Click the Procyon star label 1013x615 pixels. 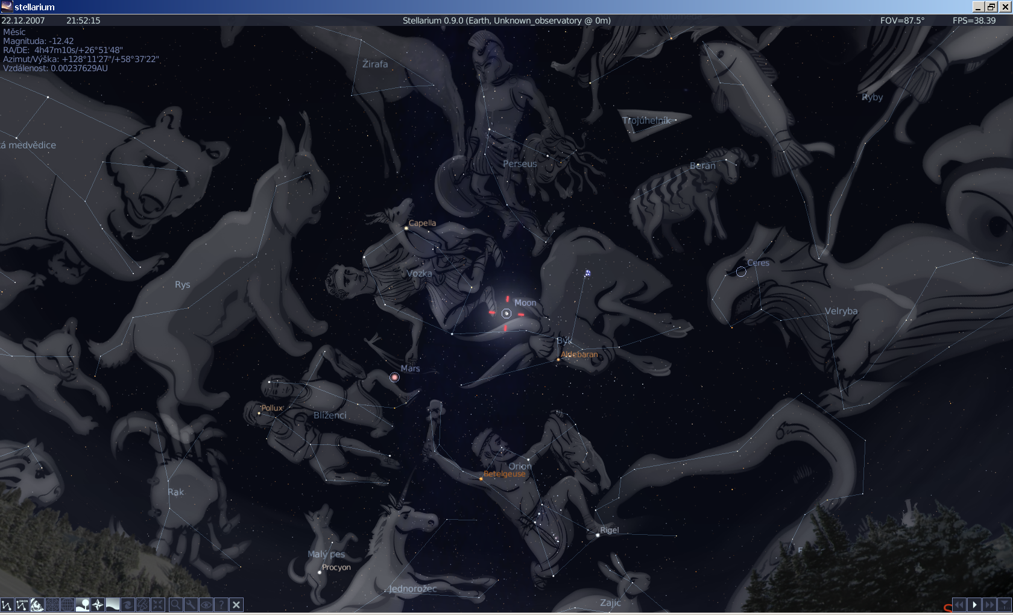pyautogui.click(x=336, y=567)
